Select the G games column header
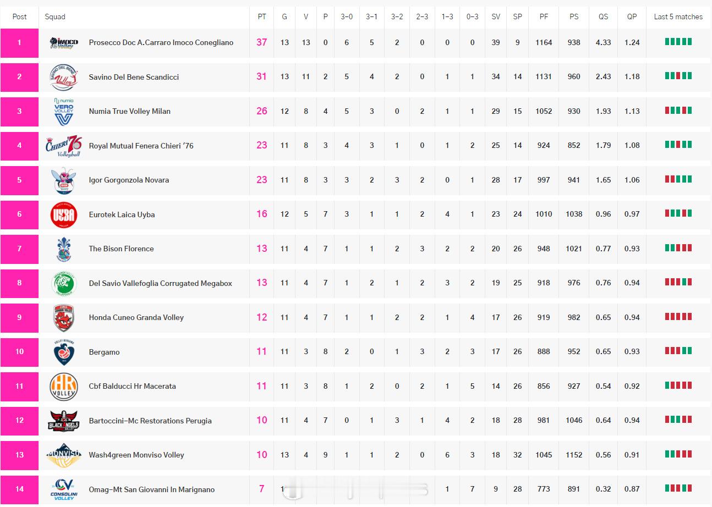Viewport: 712px width, 507px height. [284, 16]
